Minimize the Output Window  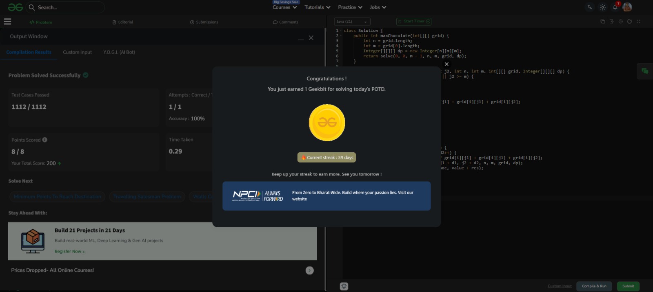coord(301,39)
